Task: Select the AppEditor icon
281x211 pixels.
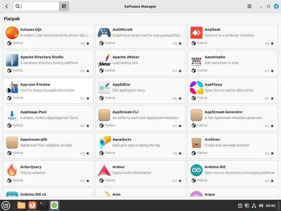Action: [104, 88]
